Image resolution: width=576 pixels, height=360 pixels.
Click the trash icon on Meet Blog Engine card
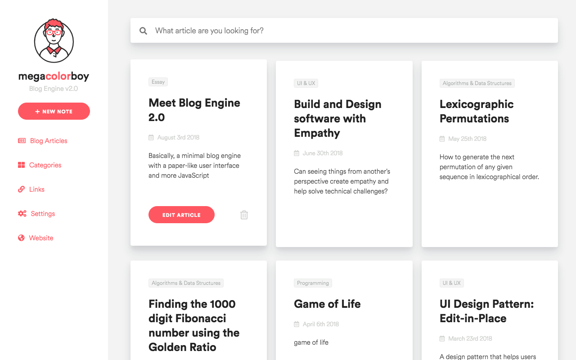pyautogui.click(x=244, y=215)
